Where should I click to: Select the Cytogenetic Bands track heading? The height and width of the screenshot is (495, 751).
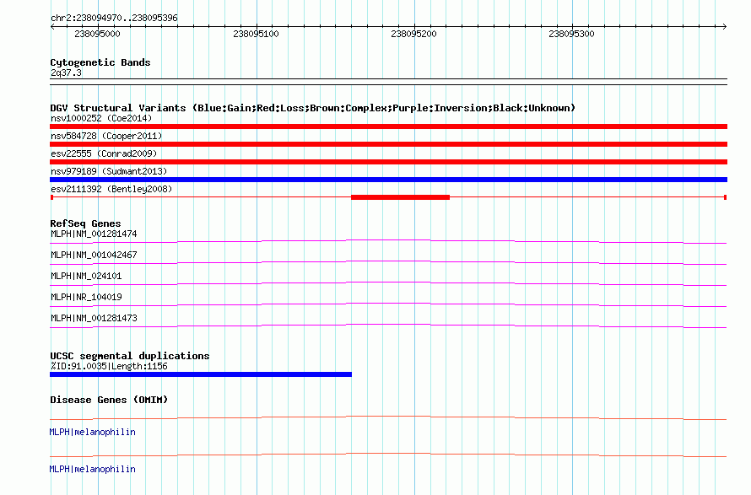pos(100,62)
